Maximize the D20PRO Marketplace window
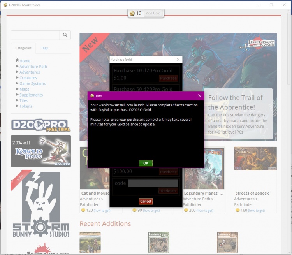The height and width of the screenshot is (255, 292). pos(271,5)
